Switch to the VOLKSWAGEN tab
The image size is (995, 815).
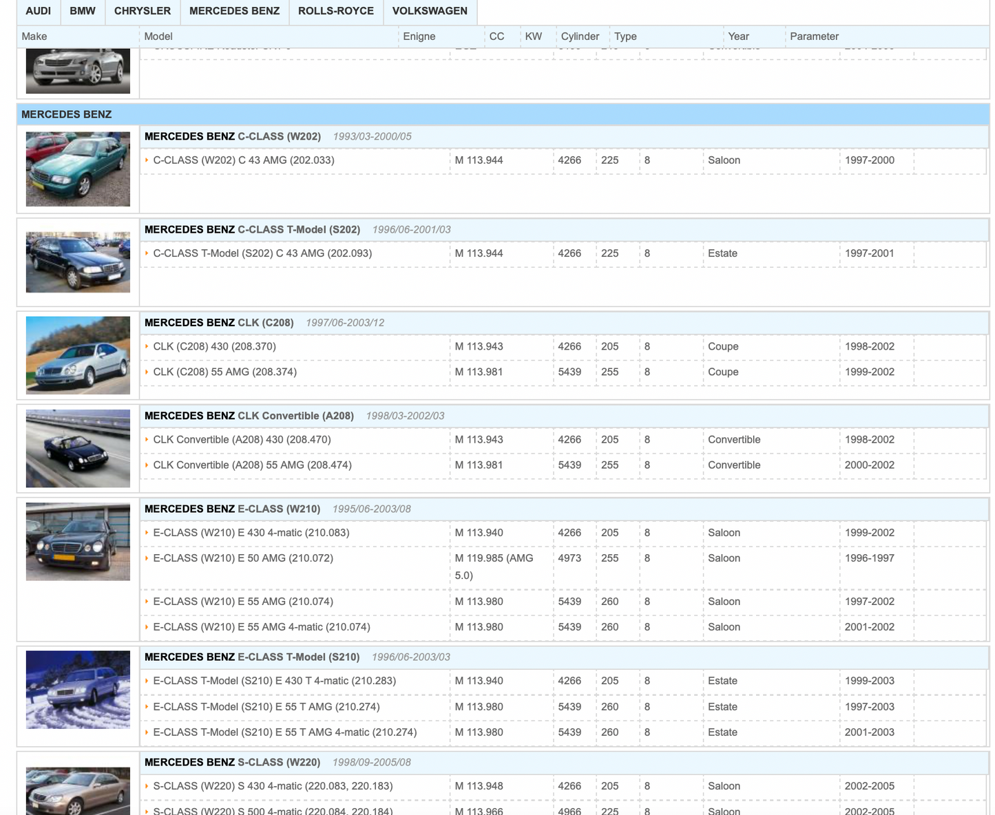(430, 11)
